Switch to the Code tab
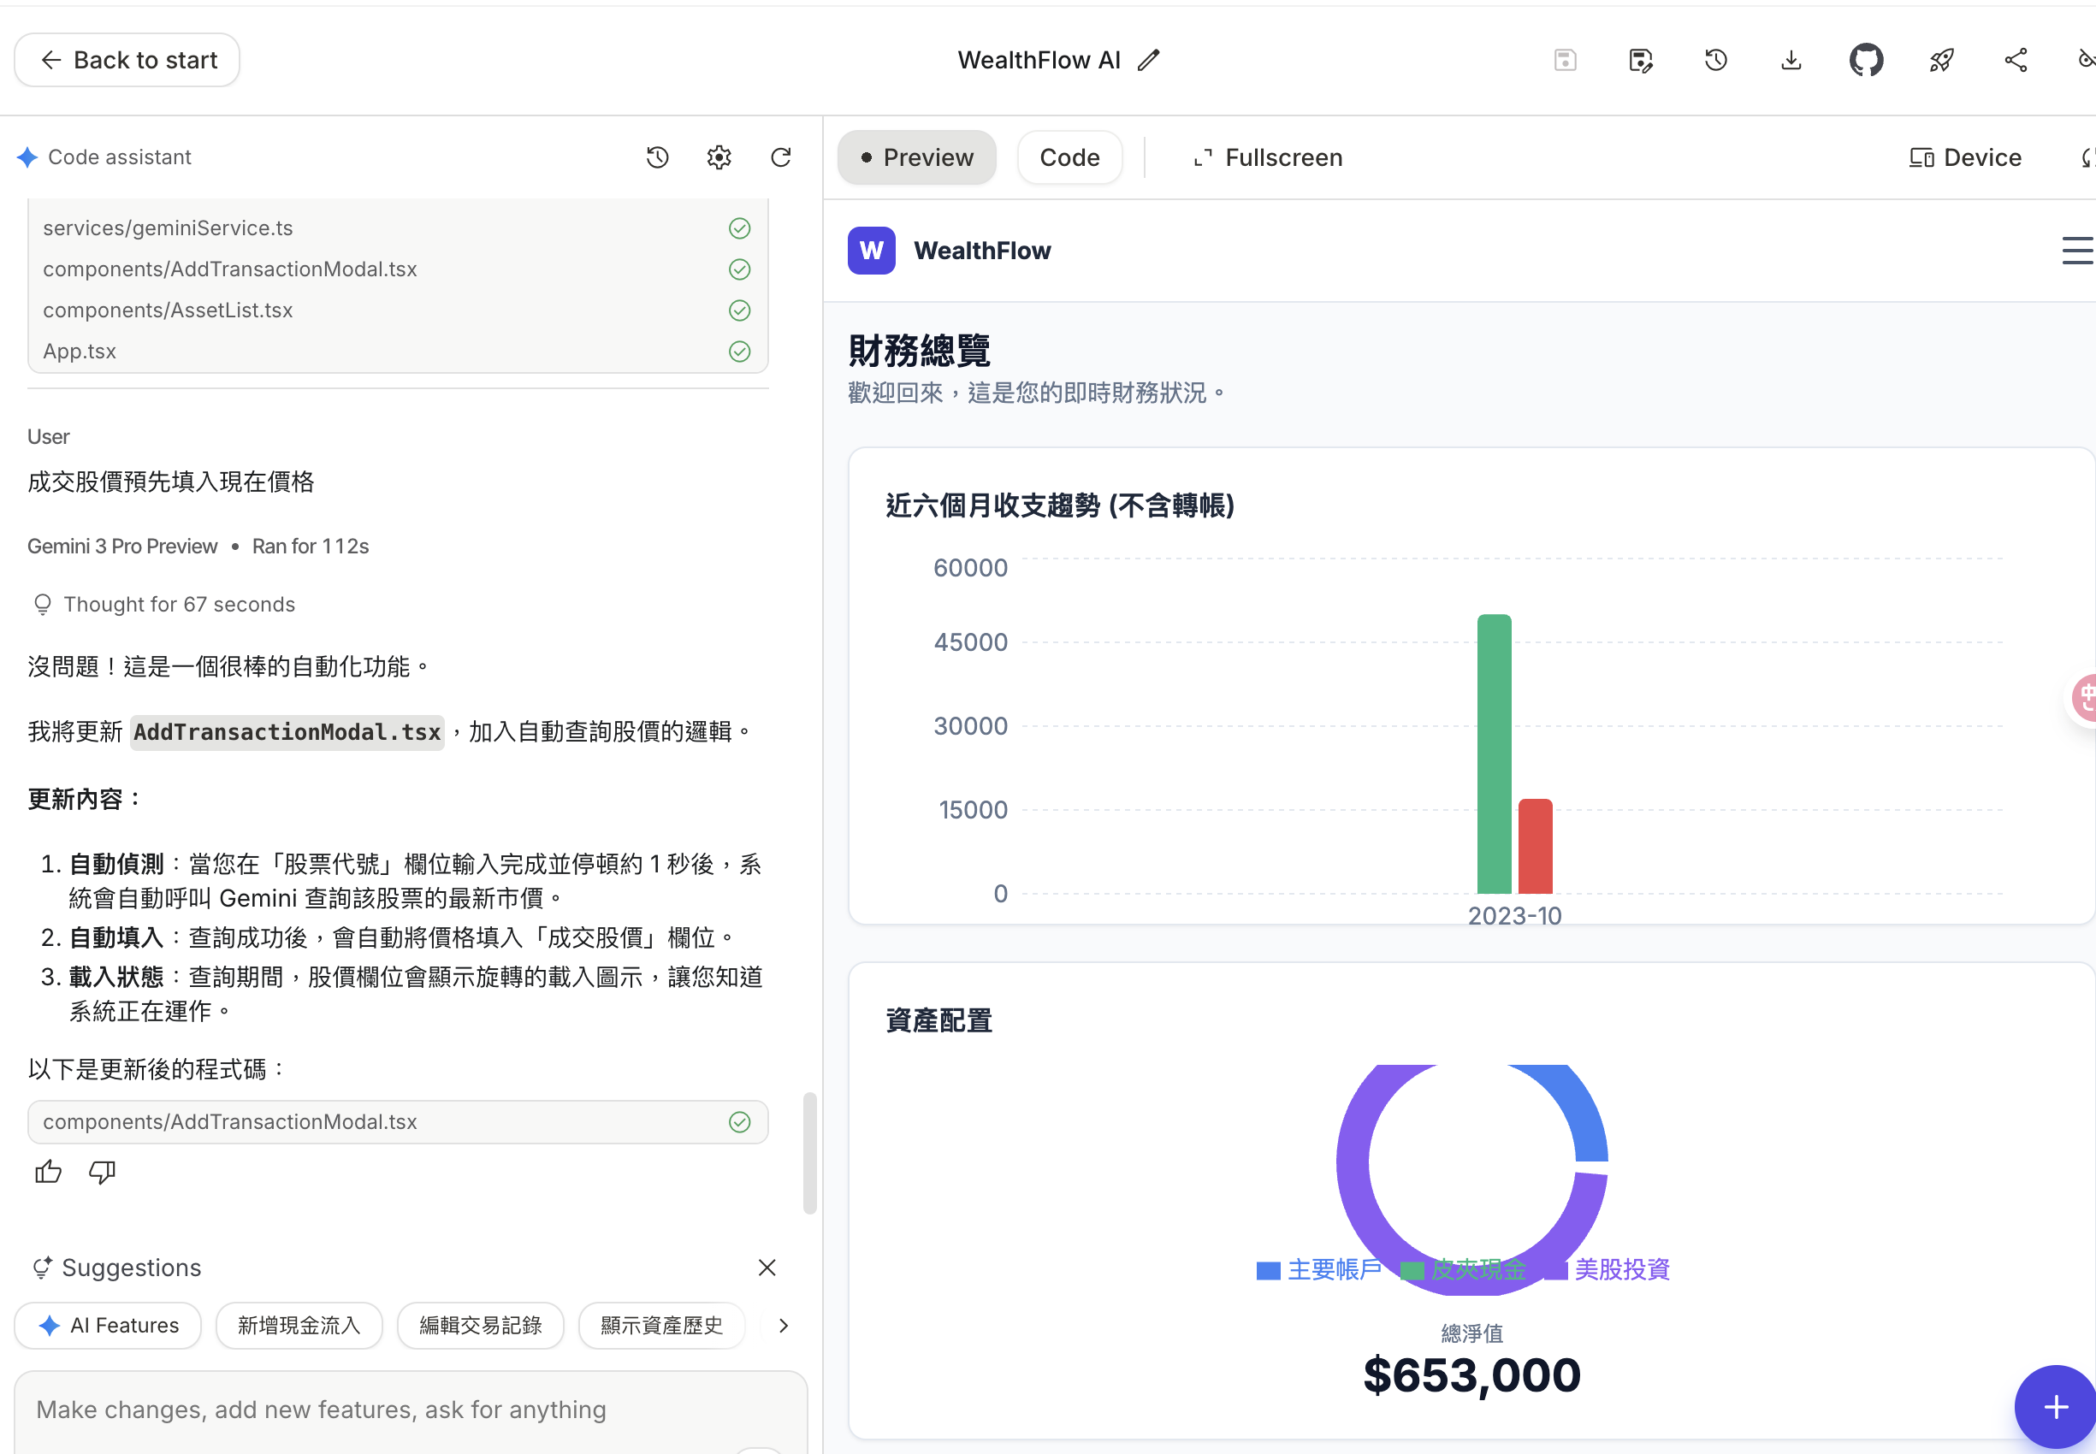Screen dimensions: 2096x1454 1069,157
